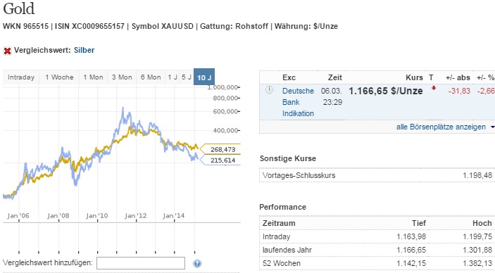Remove the Silber comparison with red X

pos(7,51)
